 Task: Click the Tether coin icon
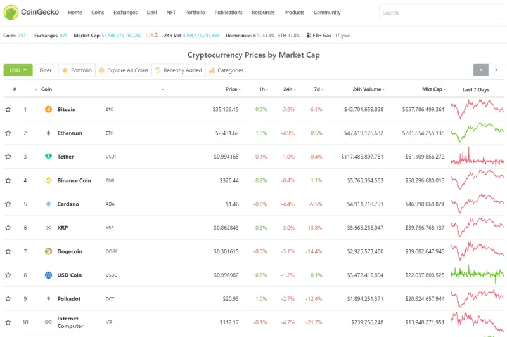coord(48,157)
